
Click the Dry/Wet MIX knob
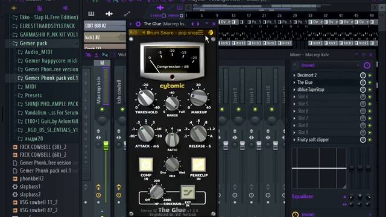click(172, 165)
